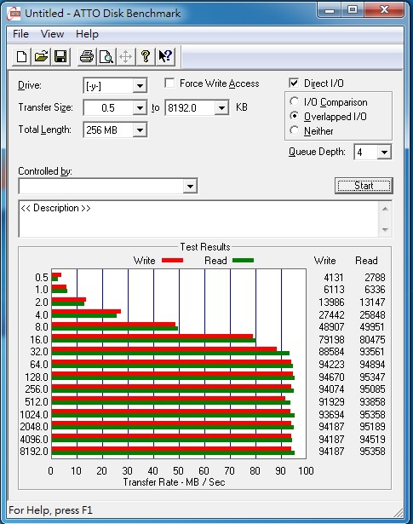Expand the Controlled by dropdown
This screenshot has height=524, width=413.
(190, 186)
